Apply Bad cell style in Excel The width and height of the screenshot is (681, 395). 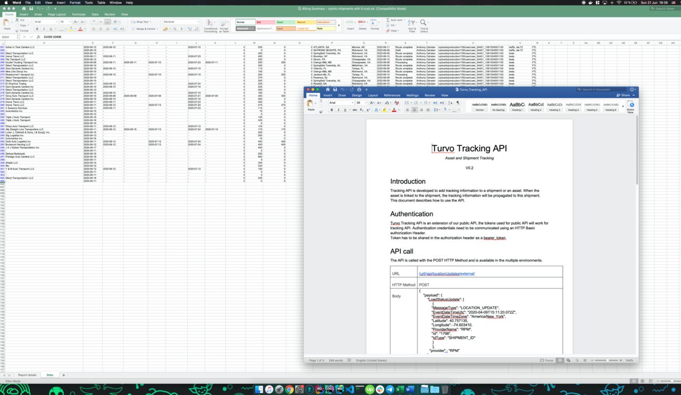pos(265,22)
